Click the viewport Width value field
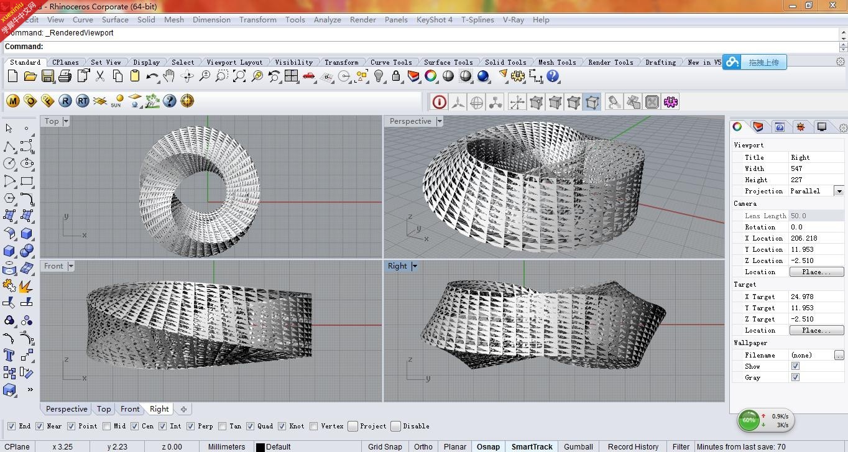This screenshot has height=452, width=848. coord(816,168)
